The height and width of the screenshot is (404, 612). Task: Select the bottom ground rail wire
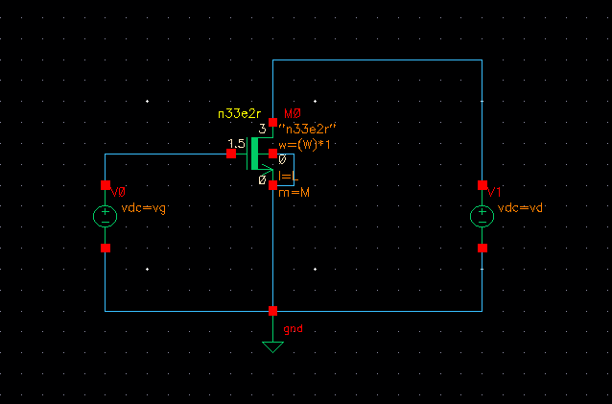tap(294, 311)
